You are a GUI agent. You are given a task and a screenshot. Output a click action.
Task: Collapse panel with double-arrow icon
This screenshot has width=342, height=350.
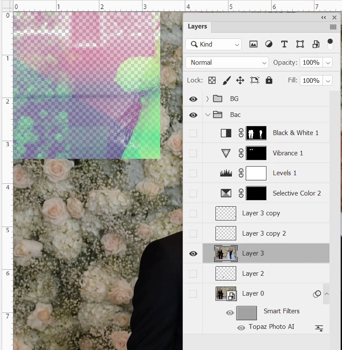(x=323, y=17)
